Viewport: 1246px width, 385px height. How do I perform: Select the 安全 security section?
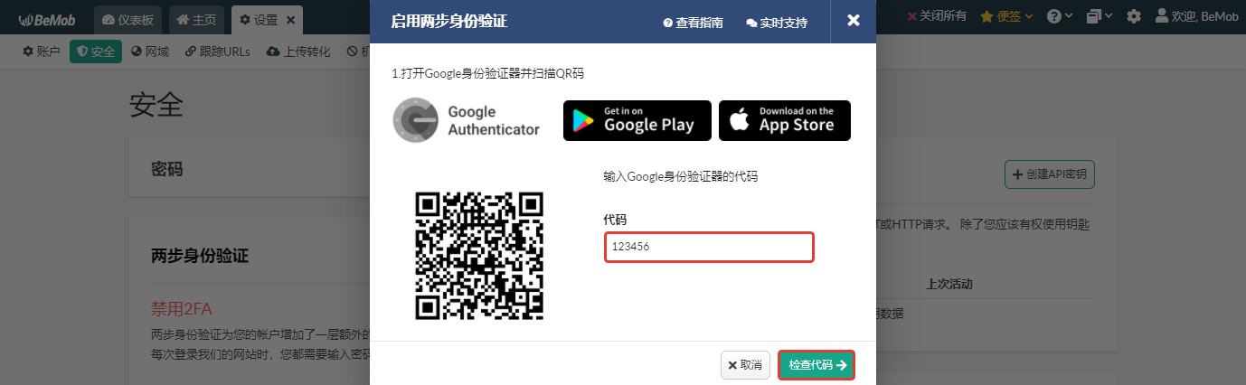pyautogui.click(x=96, y=52)
